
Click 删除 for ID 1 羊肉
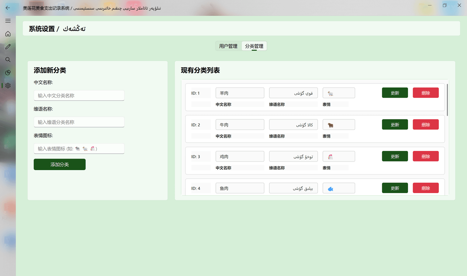[426, 93]
